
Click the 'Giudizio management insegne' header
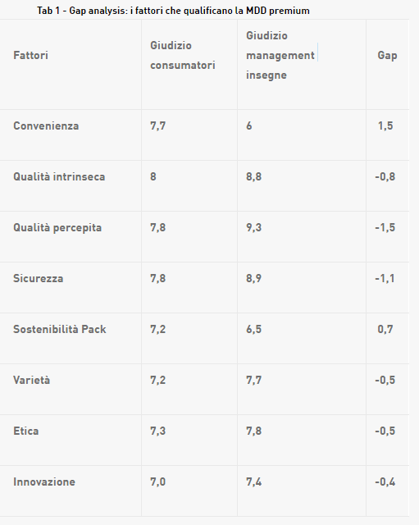pyautogui.click(x=280, y=55)
